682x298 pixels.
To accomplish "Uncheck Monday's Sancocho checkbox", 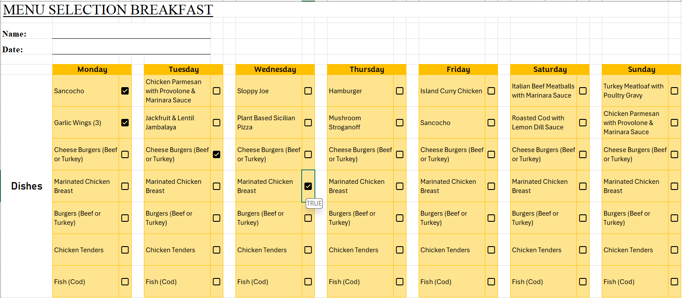I will click(125, 91).
